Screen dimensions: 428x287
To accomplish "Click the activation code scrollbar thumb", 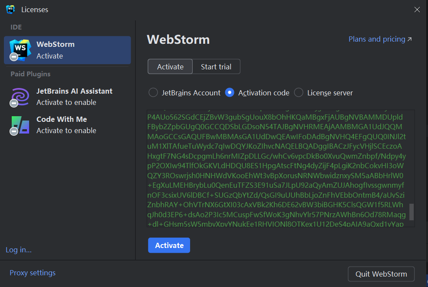I will [412, 212].
